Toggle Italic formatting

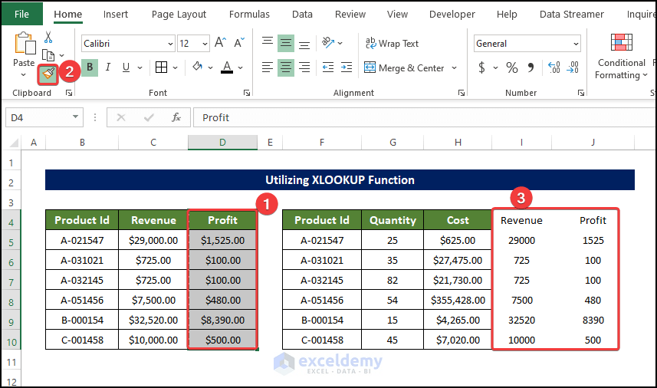tap(108, 67)
